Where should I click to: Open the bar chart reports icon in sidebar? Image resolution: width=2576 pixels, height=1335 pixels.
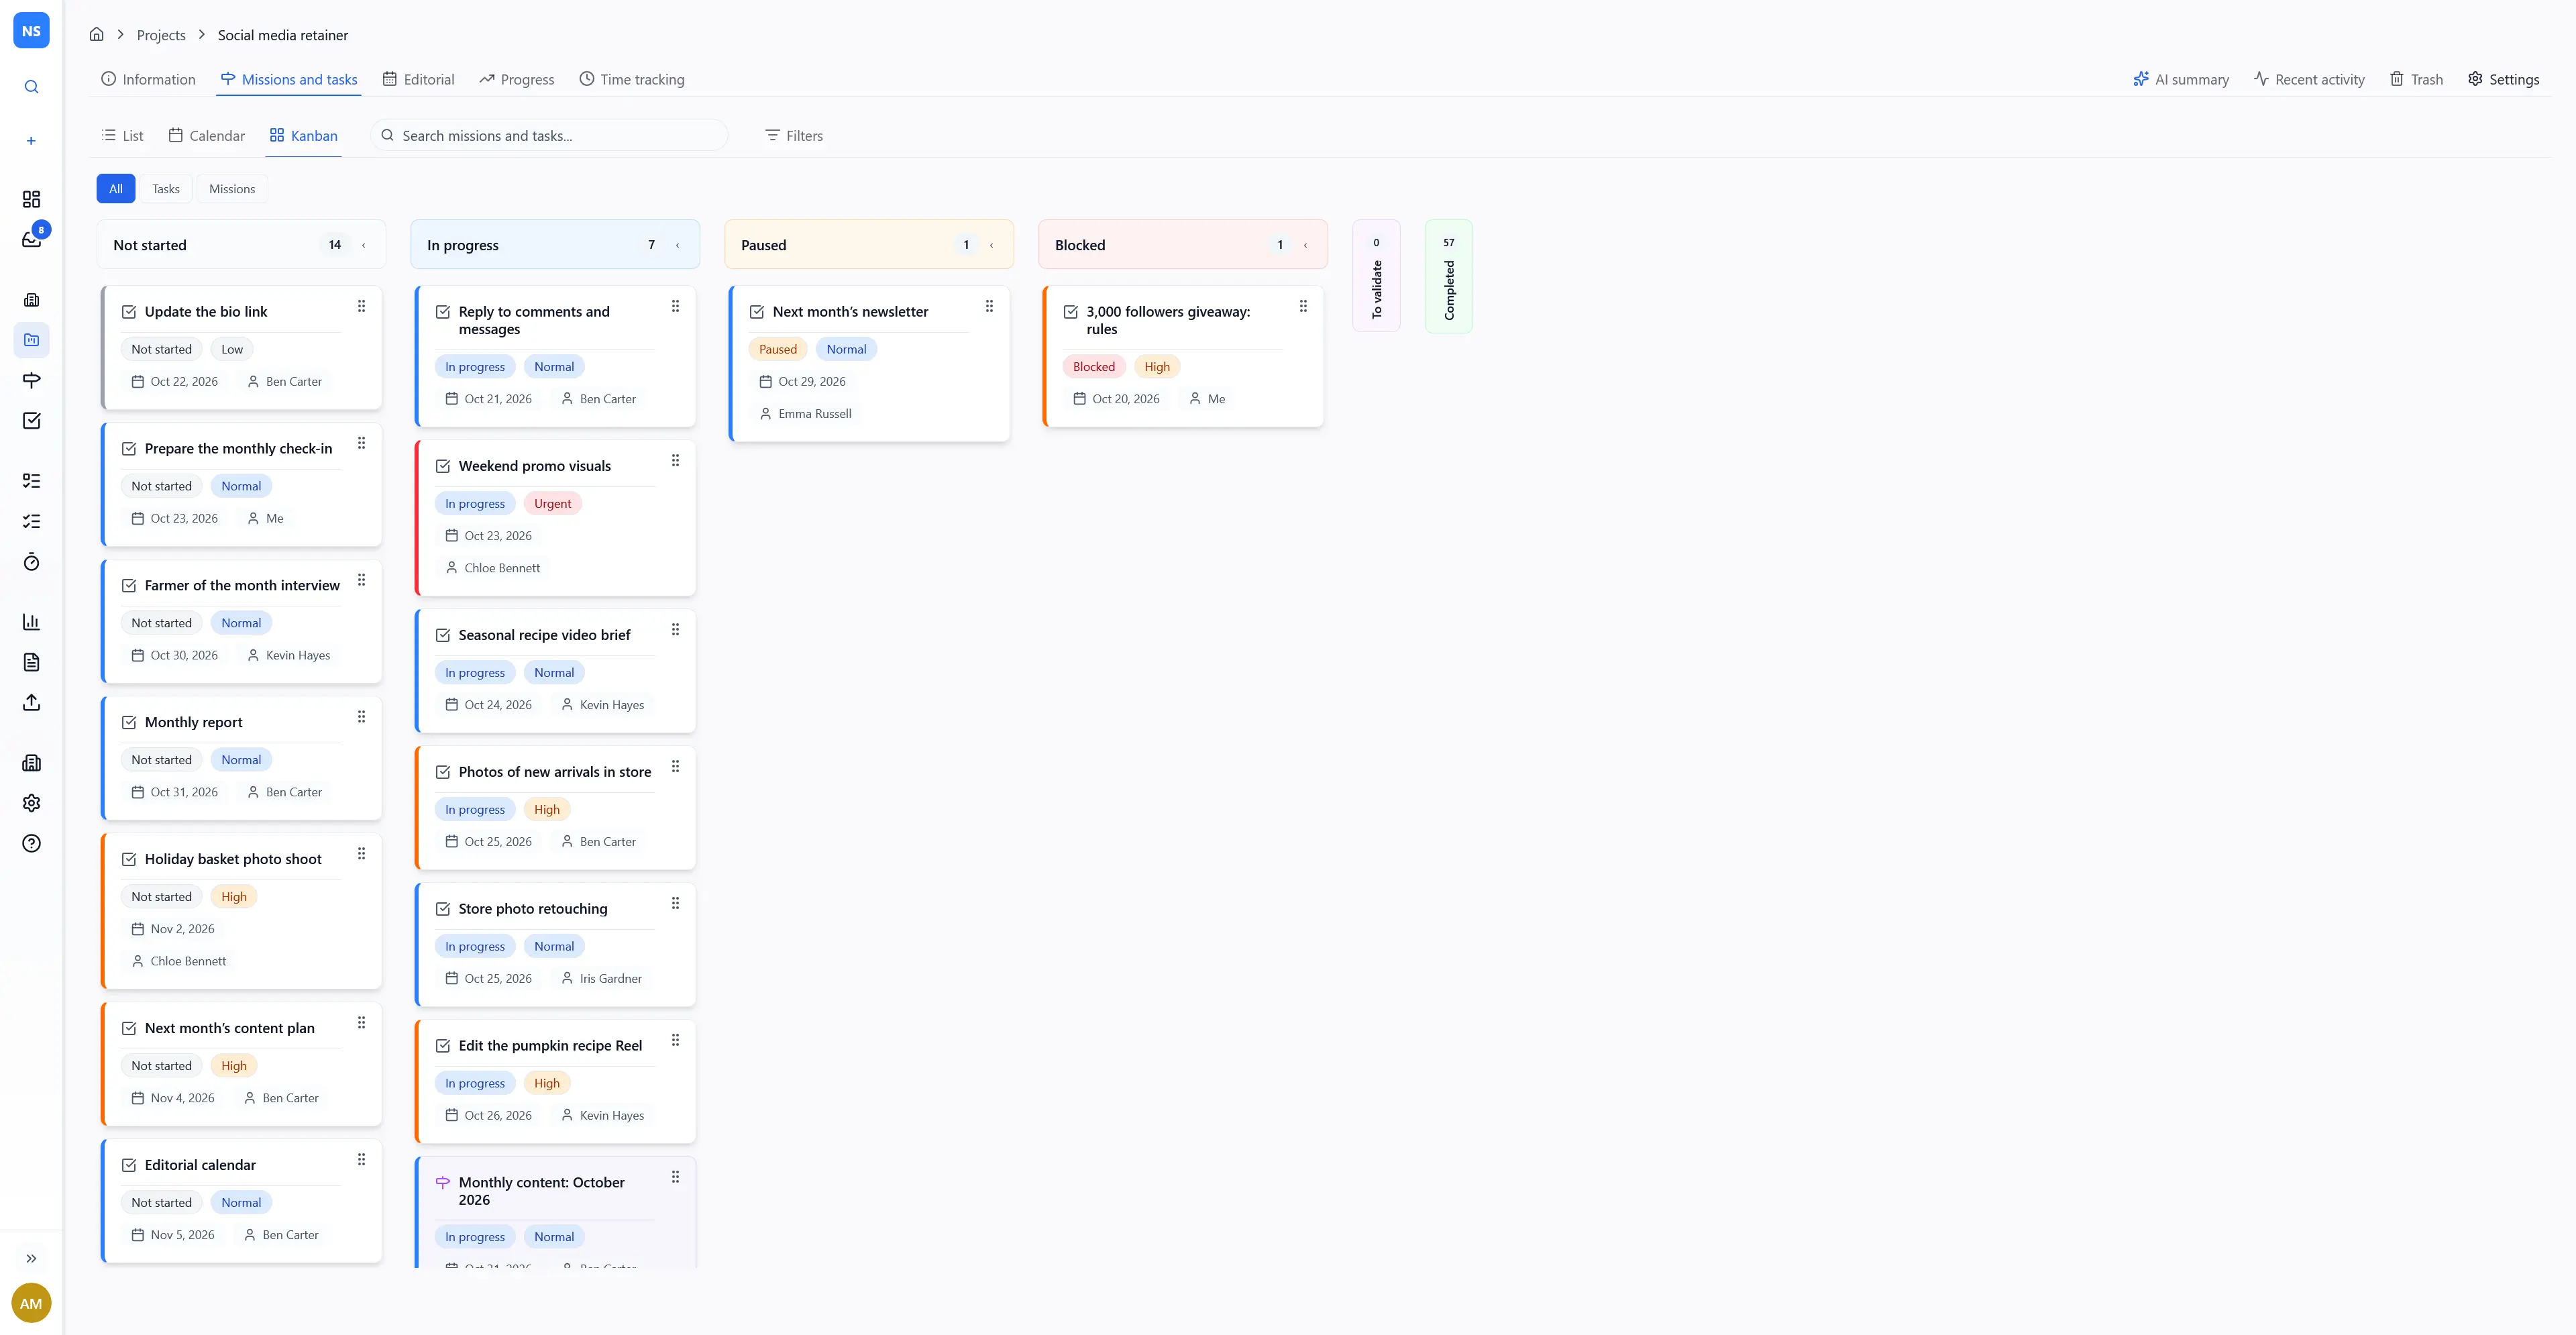tap(31, 622)
